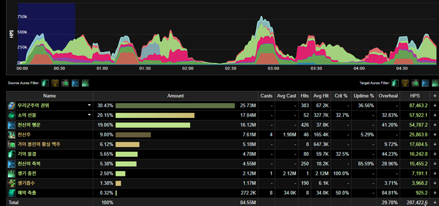Screen dimensions: 439x206
Task: Open the 가이 플린의 황실 맥주 ability link
Action: [x=39, y=145]
